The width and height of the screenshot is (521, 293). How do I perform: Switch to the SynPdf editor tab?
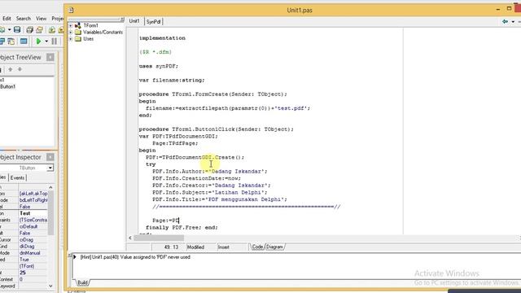153,22
